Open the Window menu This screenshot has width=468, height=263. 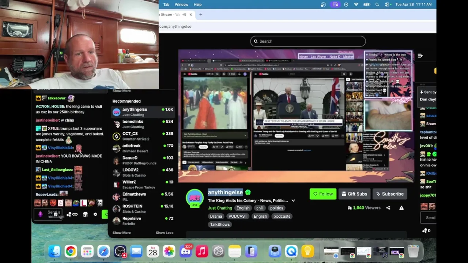(181, 4)
